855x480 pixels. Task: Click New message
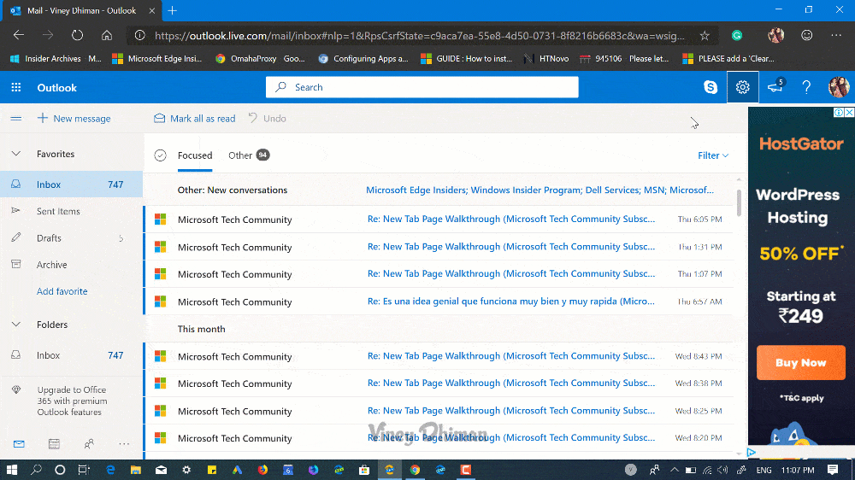[74, 118]
